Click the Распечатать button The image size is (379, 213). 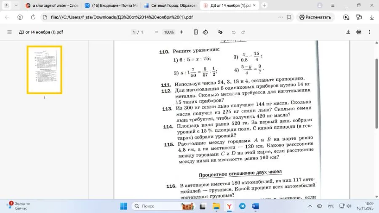point(315,17)
